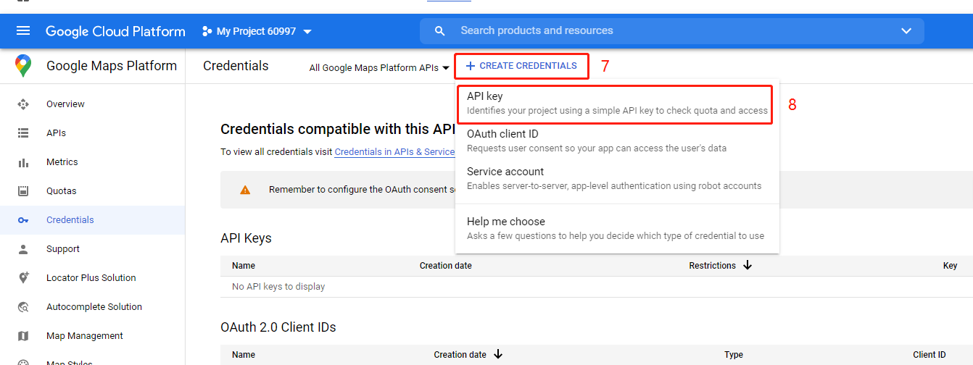Open Metrics in the sidebar

(x=62, y=162)
